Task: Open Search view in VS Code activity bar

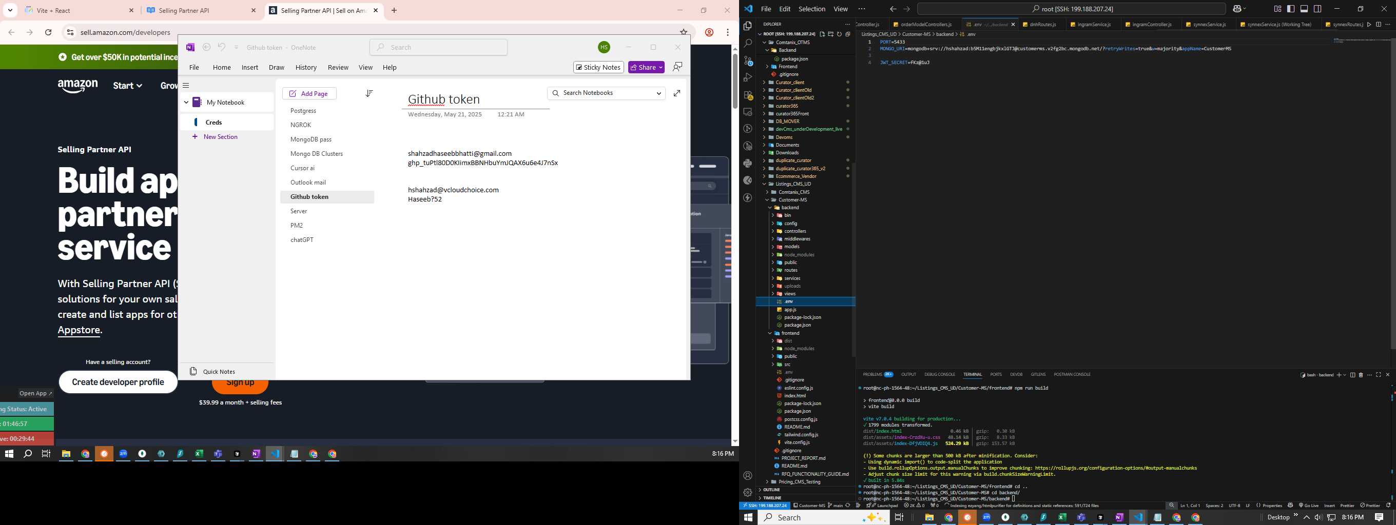Action: [x=748, y=43]
